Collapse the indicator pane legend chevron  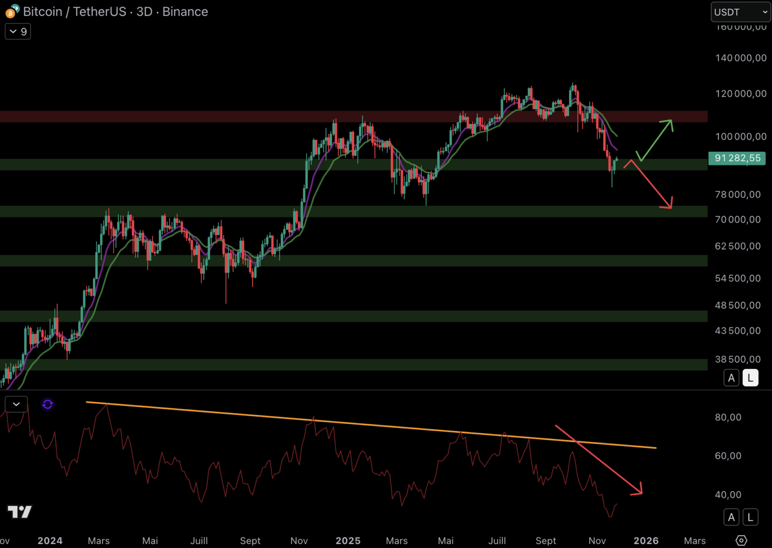(16, 404)
